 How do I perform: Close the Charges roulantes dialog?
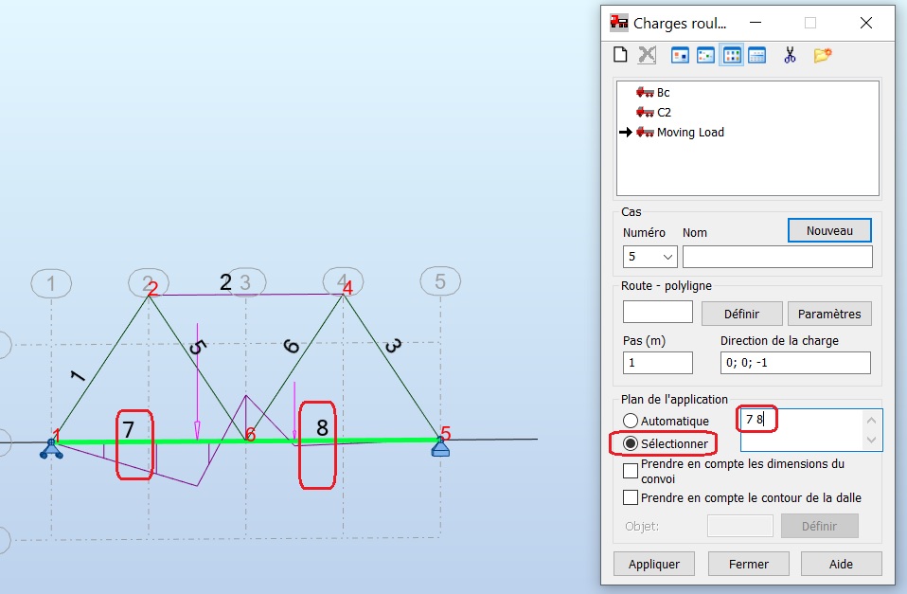click(866, 23)
